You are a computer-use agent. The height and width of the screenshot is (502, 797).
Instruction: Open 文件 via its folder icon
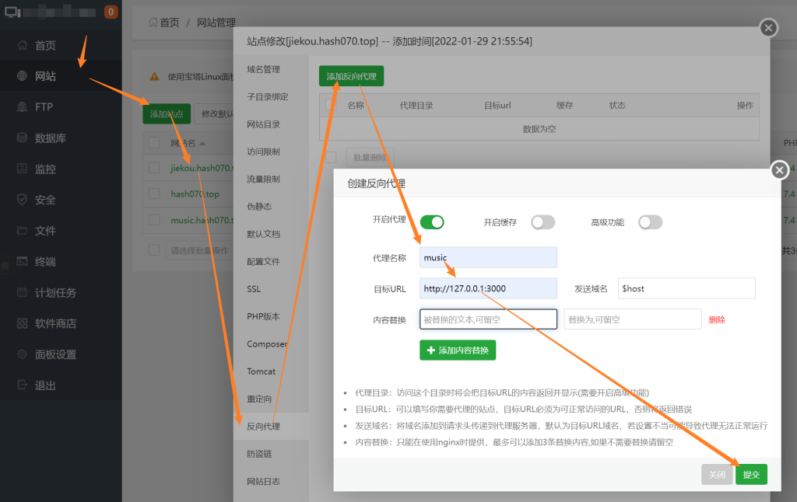coord(22,231)
